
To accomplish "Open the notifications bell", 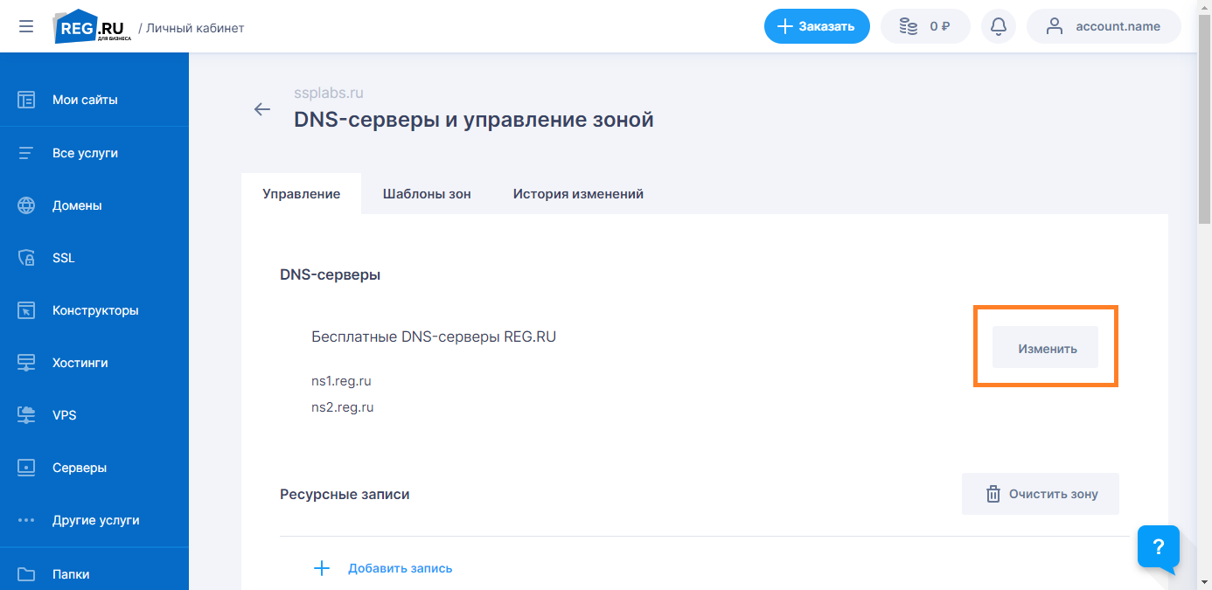I will tap(999, 26).
